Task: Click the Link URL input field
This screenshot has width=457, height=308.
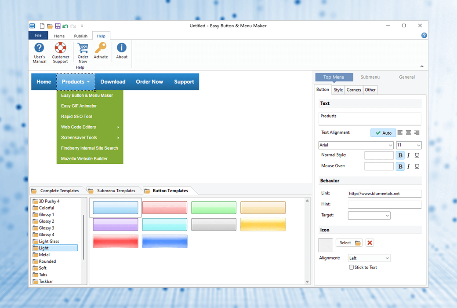Action: tap(385, 194)
